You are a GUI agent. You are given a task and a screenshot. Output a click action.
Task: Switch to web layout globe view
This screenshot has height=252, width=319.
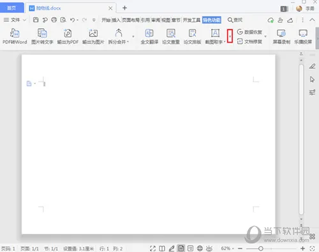point(200,248)
